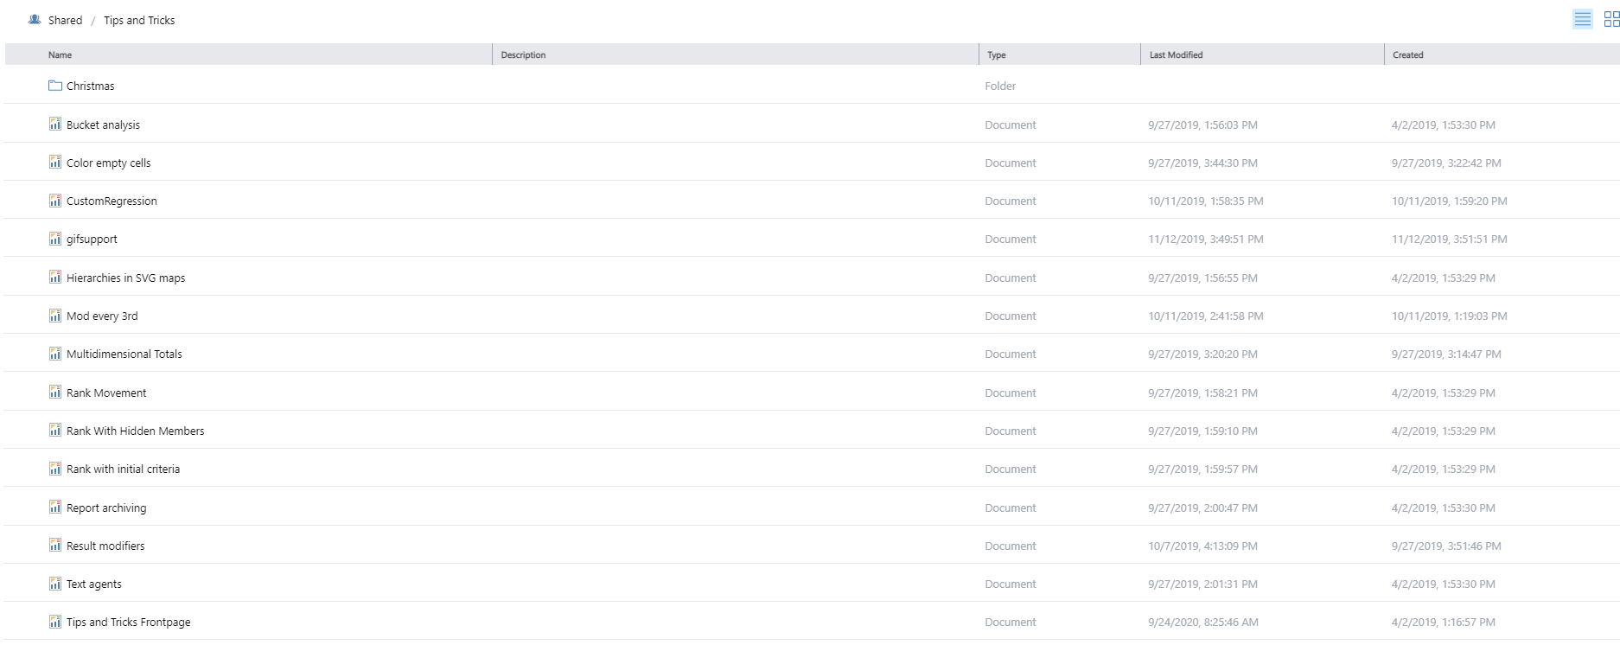Open the gifsupport document name
The height and width of the screenshot is (645, 1620).
pos(92,239)
